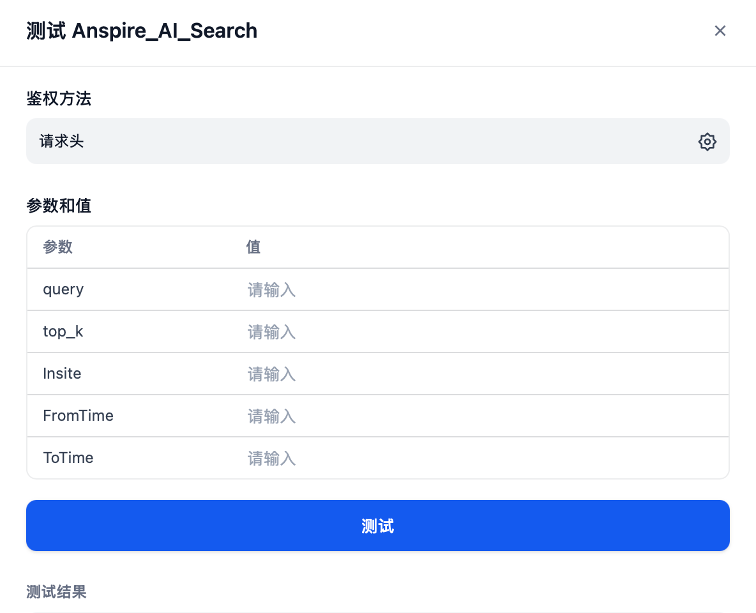Click the 参数和值 section label
The width and height of the screenshot is (756, 613).
pos(59,206)
